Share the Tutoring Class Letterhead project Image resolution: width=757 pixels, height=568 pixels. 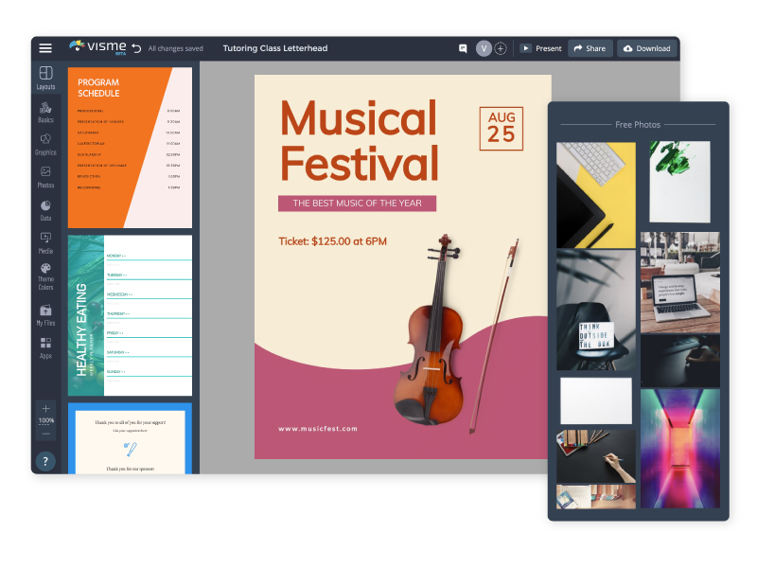point(590,48)
